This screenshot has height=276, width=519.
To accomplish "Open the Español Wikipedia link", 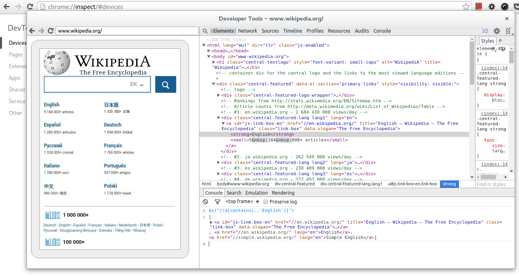I will (52, 125).
